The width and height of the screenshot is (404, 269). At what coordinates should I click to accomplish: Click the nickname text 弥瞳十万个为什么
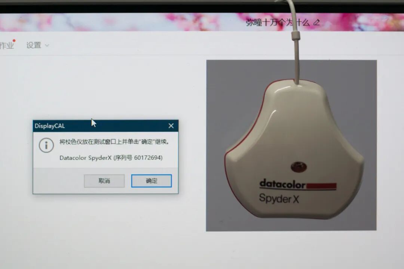(x=278, y=23)
